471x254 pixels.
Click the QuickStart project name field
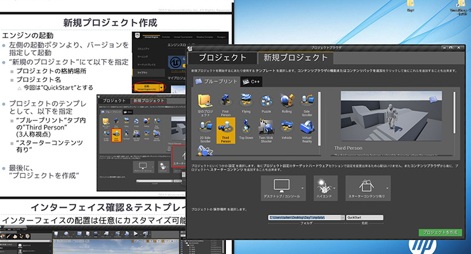tap(365, 217)
